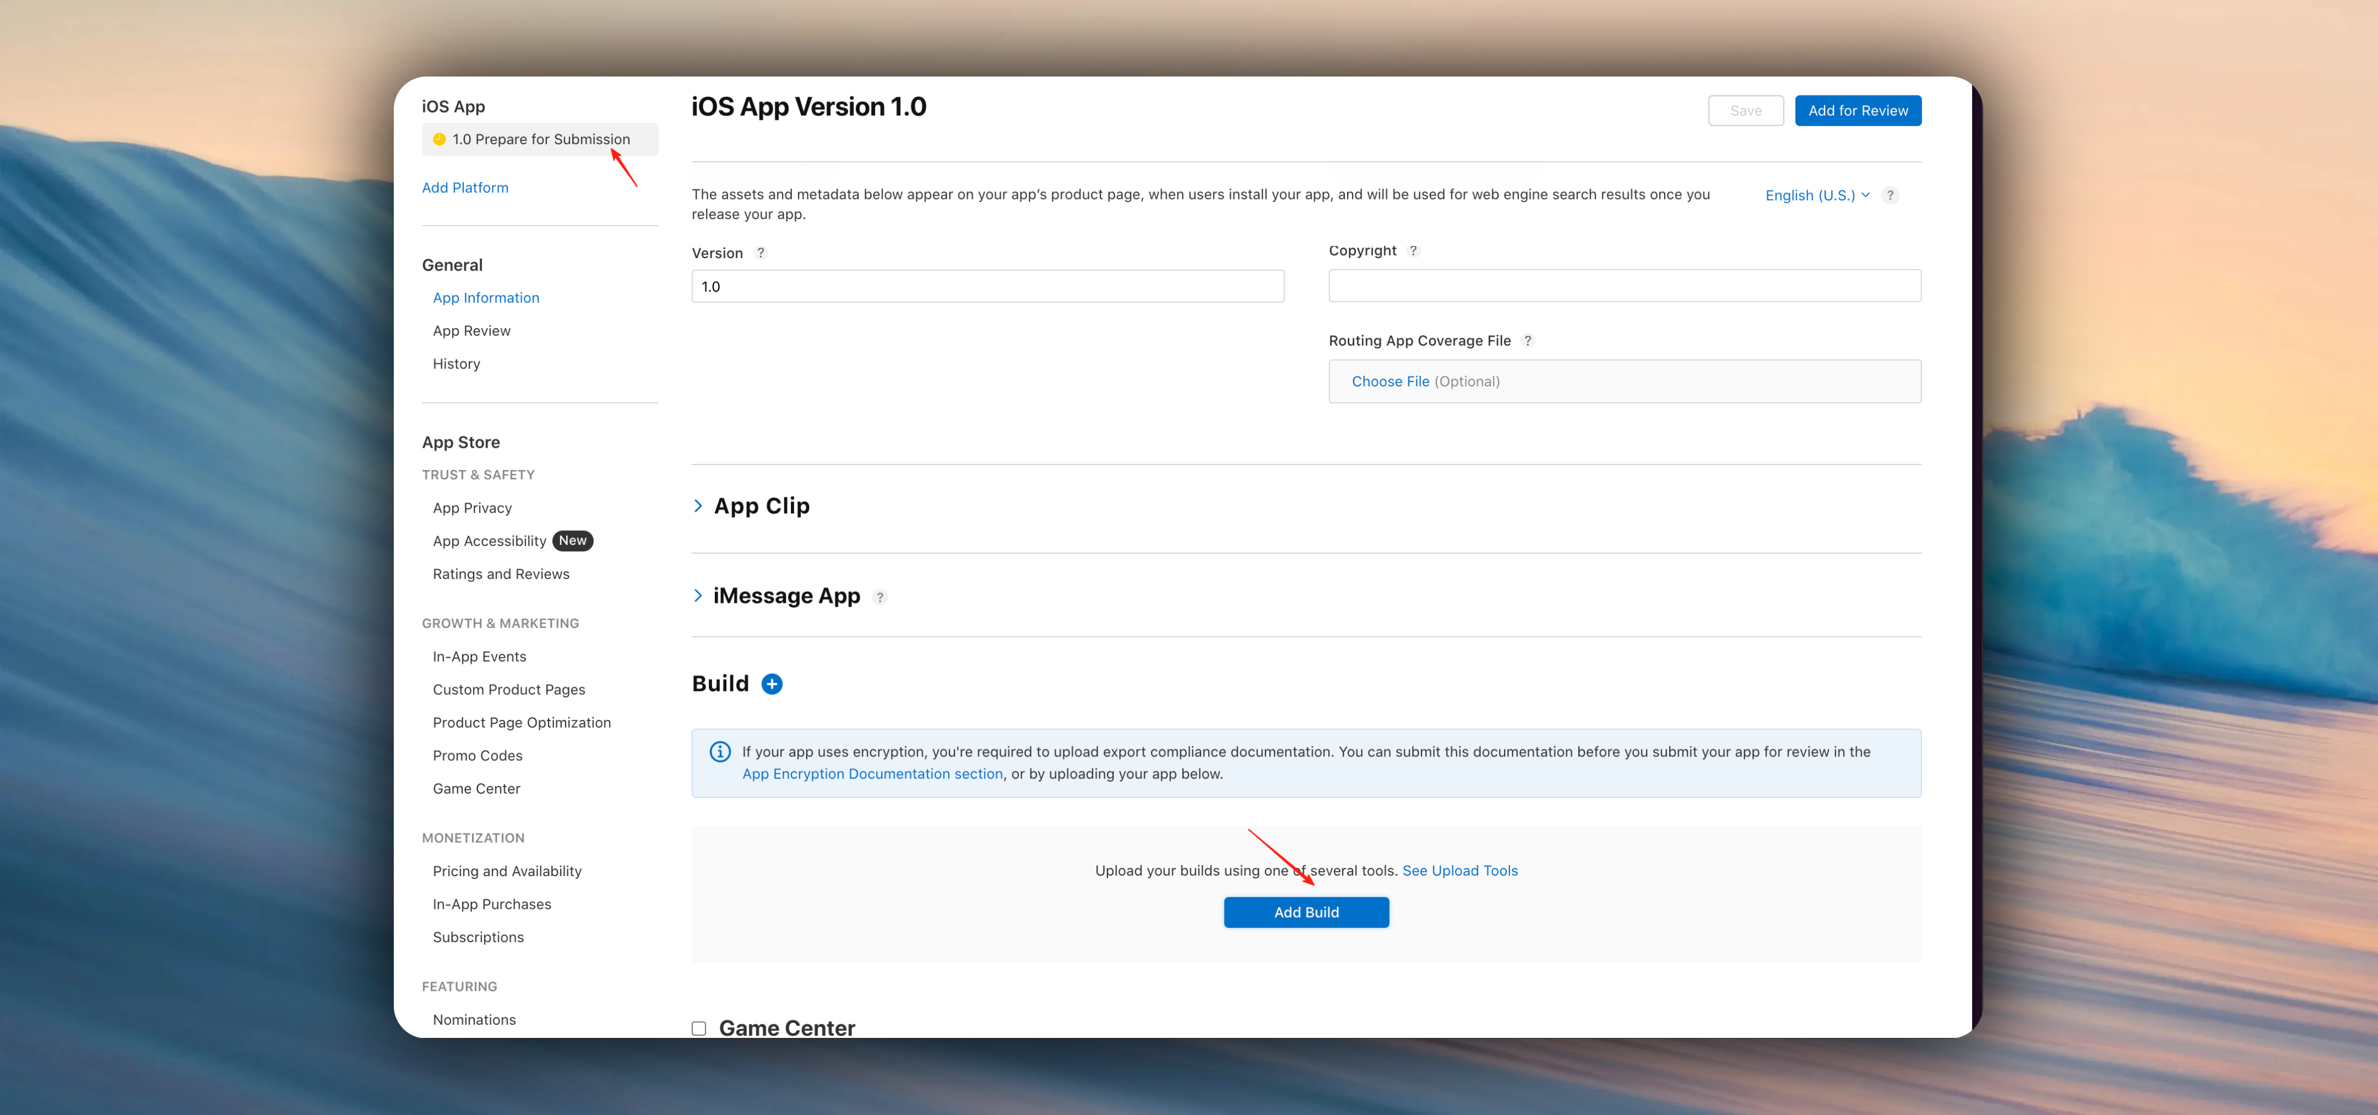This screenshot has width=2378, height=1115.
Task: Enable the Game Center checkbox
Action: [699, 1028]
